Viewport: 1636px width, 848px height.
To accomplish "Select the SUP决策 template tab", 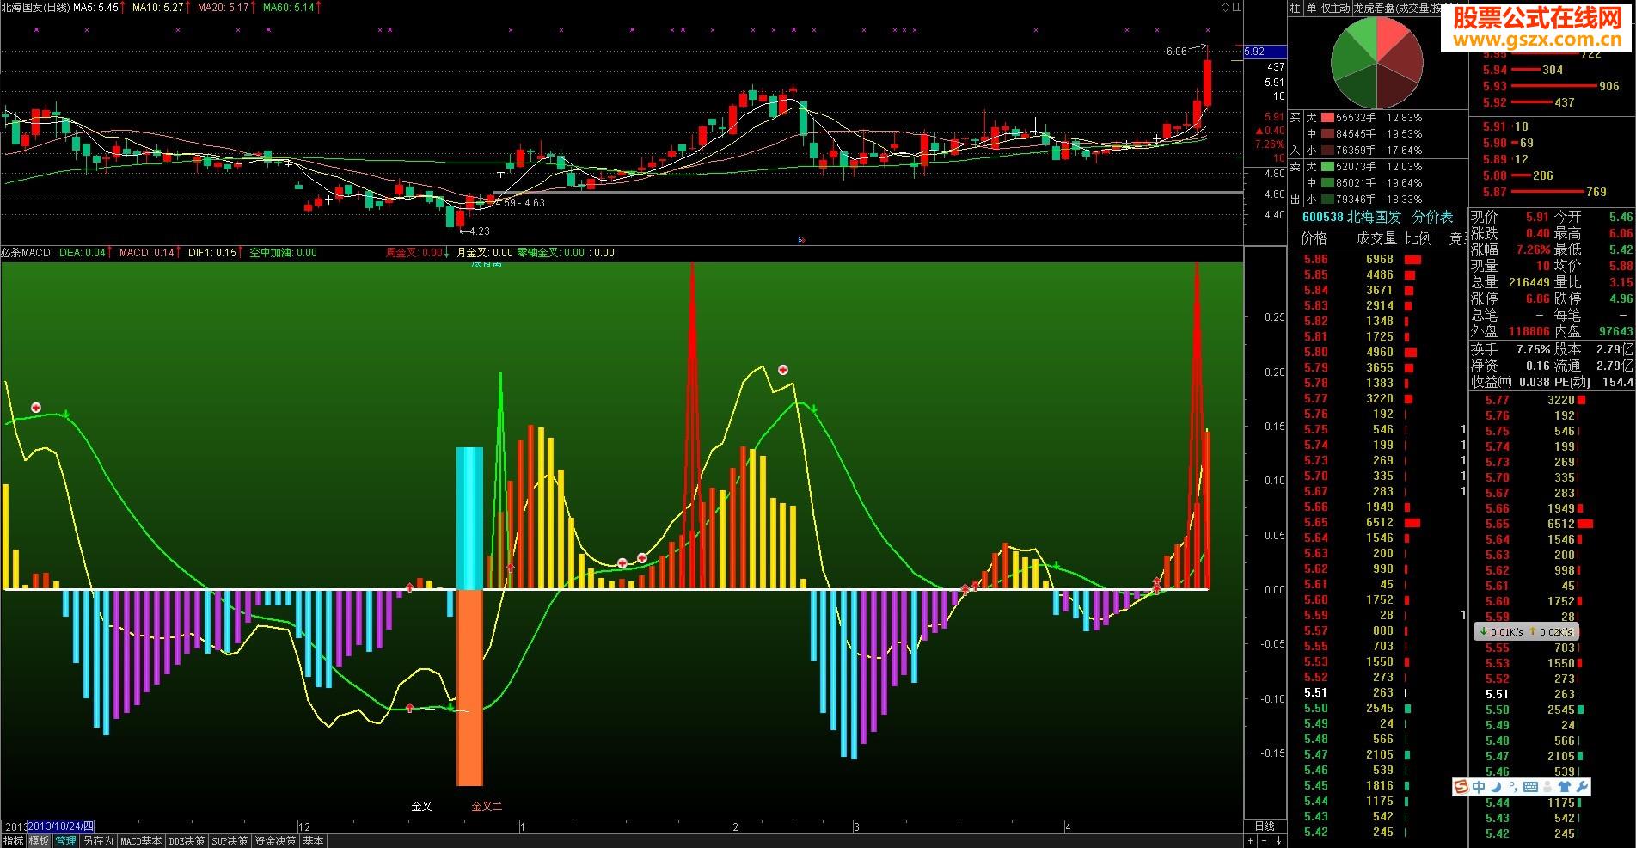I will pos(230,841).
